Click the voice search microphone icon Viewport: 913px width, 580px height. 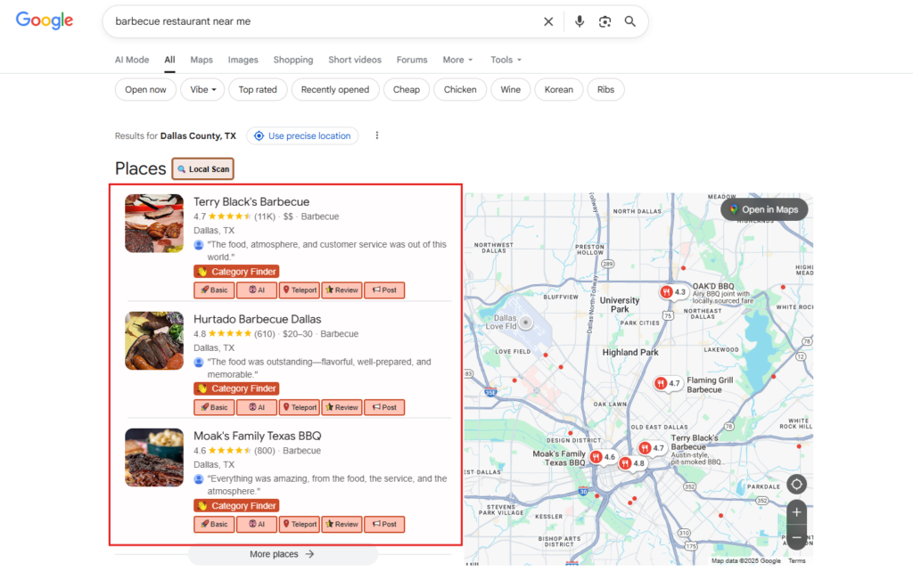click(580, 21)
